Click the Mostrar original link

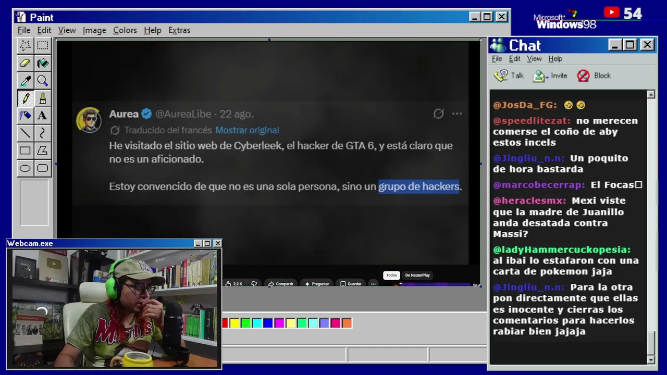point(247,130)
